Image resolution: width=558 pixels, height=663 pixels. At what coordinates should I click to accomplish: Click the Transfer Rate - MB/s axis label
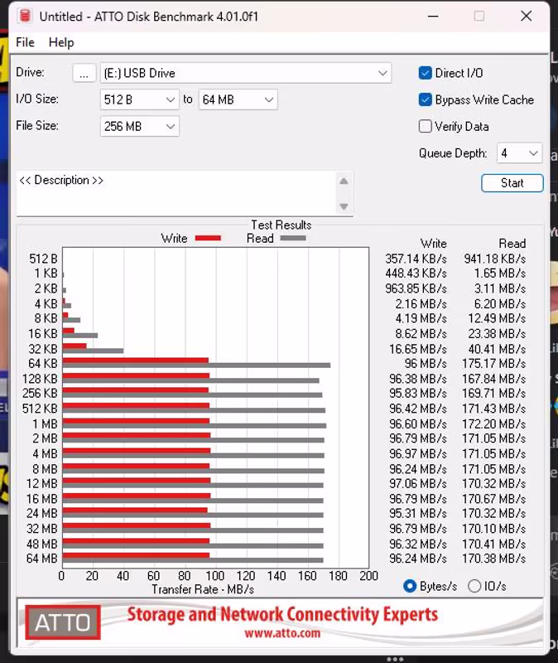pos(203,589)
